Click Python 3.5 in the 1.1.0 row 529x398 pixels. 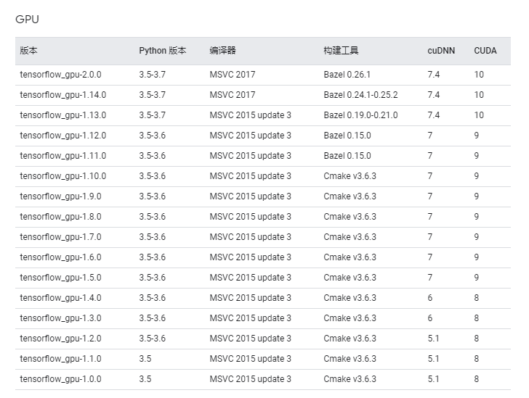point(145,359)
